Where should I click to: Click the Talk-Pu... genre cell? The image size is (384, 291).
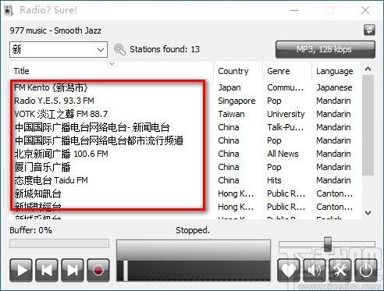(x=286, y=127)
